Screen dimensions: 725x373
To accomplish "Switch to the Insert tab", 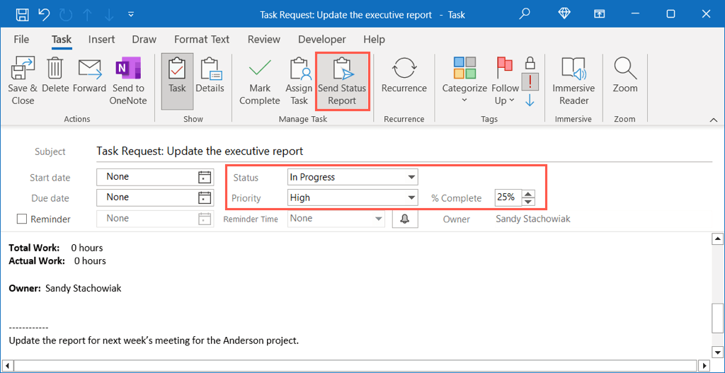I will click(102, 40).
